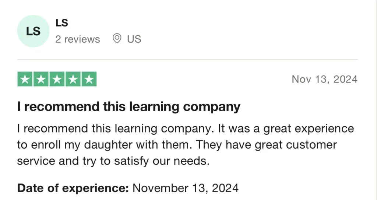This screenshot has height=200, width=377.
Task: Click the LS reviewer avatar circle
Action: pos(33,31)
